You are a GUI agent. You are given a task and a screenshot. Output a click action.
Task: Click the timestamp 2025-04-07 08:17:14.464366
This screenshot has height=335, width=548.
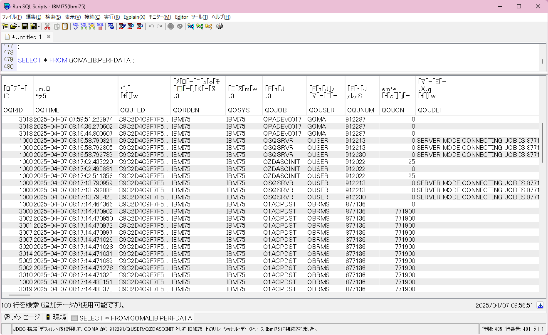point(74,204)
